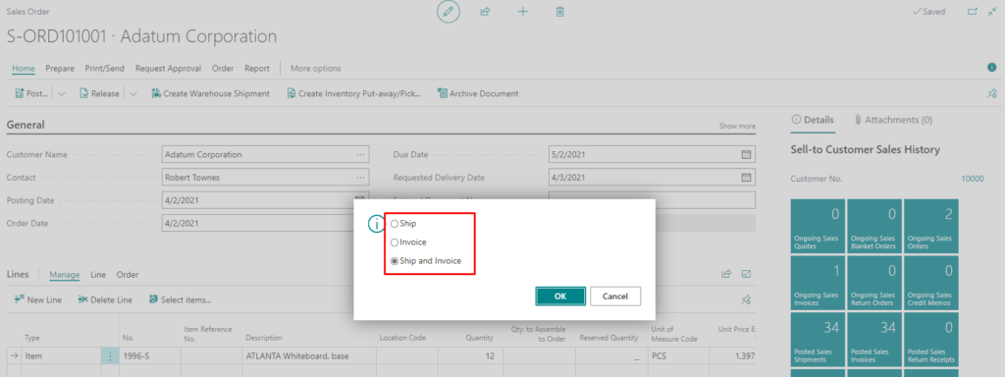This screenshot has height=377, width=1005.
Task: Select Ship and Invoice radio option
Action: 426,261
